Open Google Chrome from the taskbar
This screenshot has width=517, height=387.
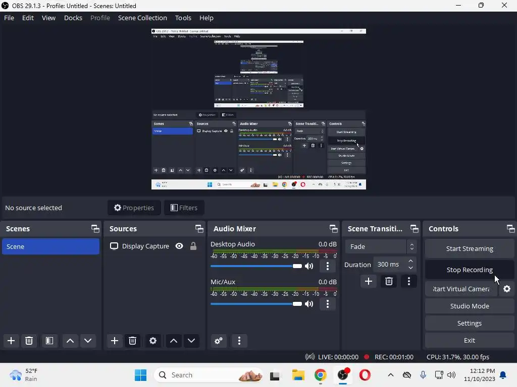pos(320,375)
